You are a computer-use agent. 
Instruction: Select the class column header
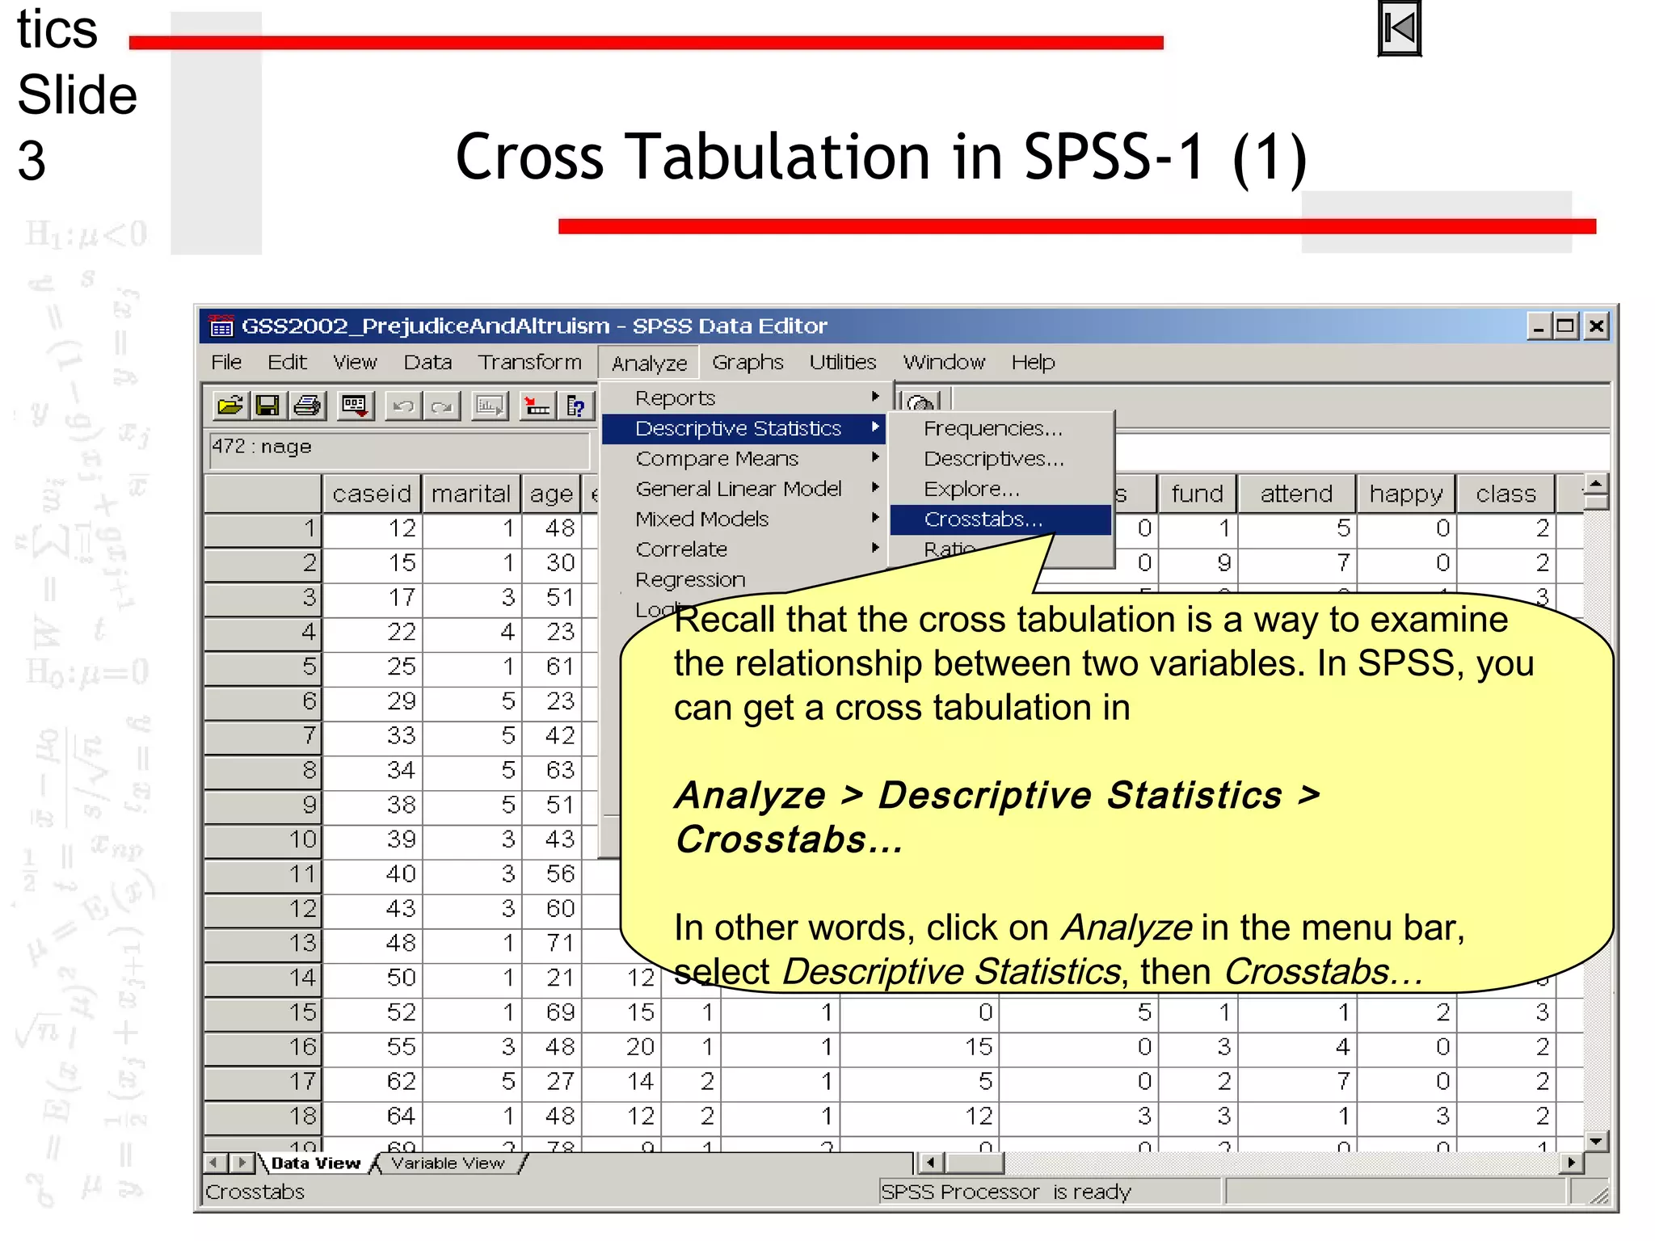1506,494
